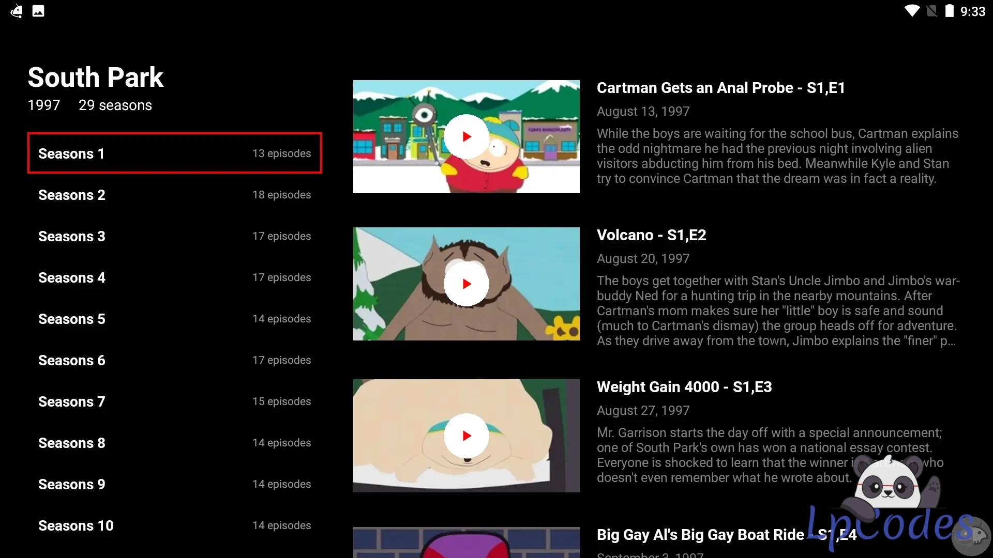Switch to Seasons 7

[175, 401]
